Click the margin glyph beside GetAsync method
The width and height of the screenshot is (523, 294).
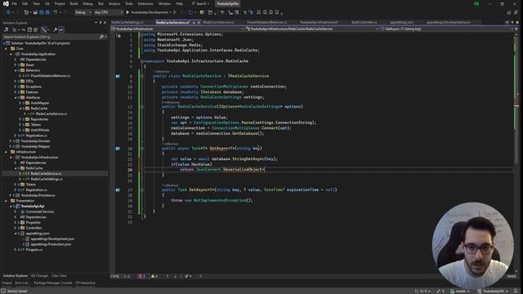(118, 149)
